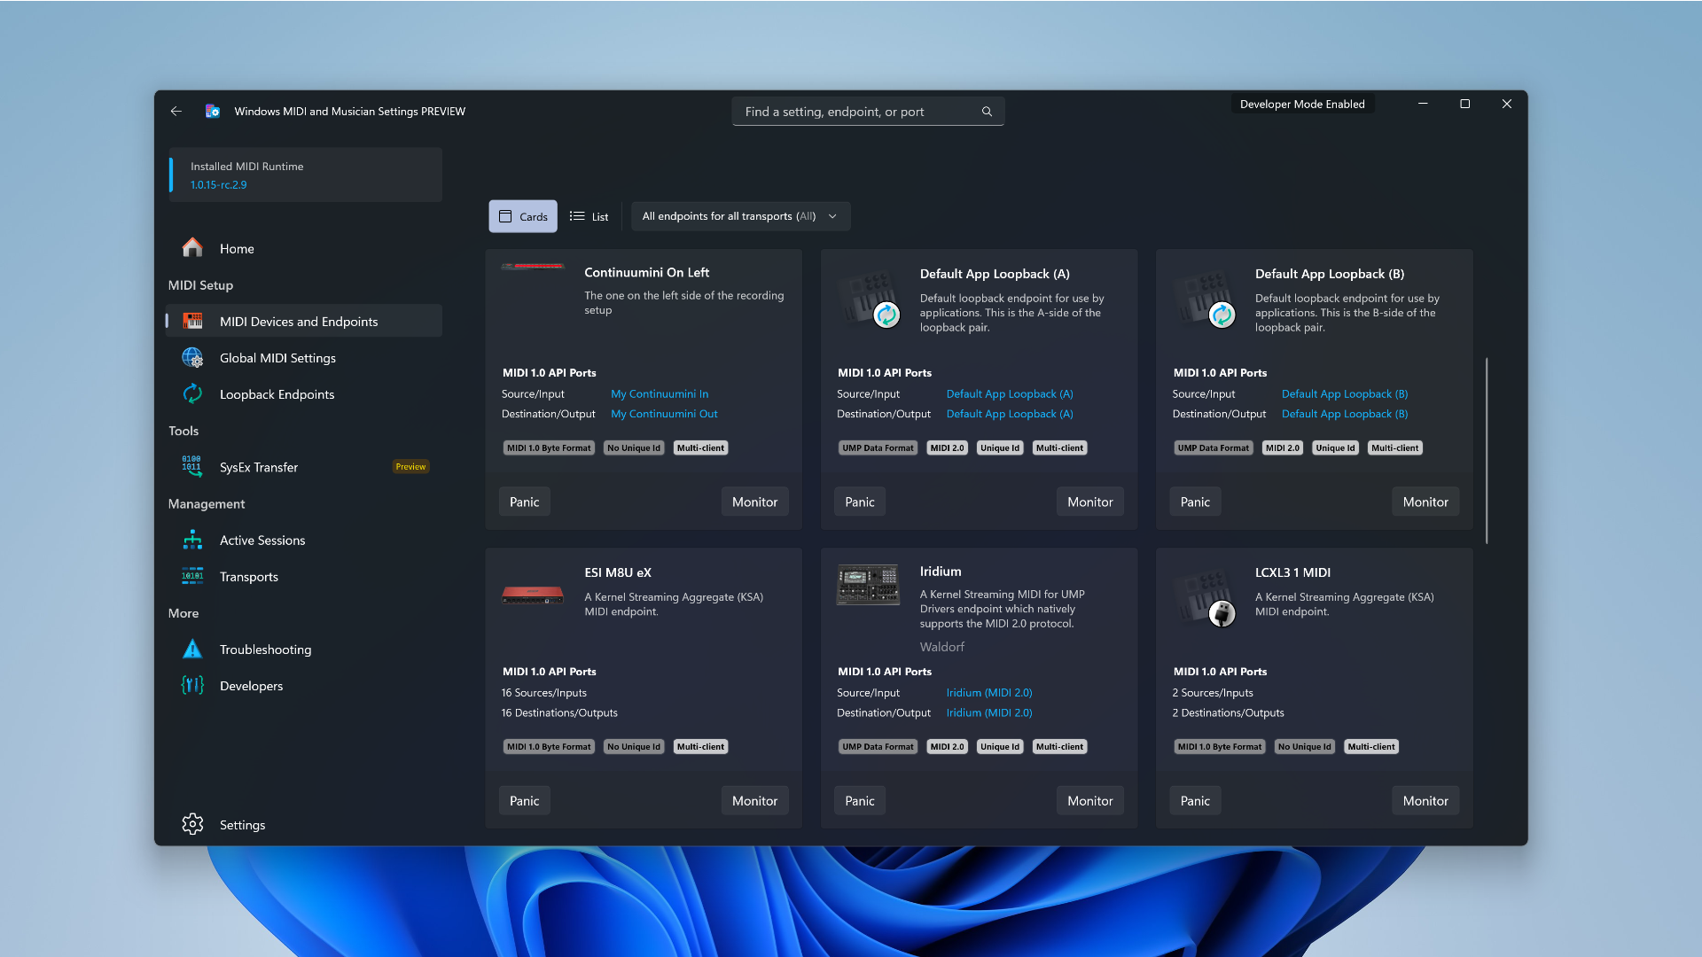This screenshot has width=1702, height=957.
Task: Select the Cards view tab
Action: [522, 215]
